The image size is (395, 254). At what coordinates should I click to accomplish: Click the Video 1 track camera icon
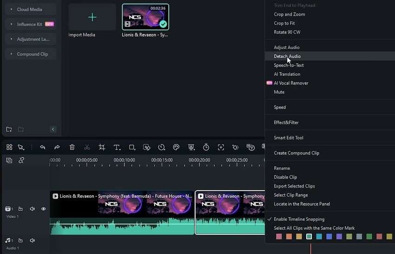coord(9,209)
